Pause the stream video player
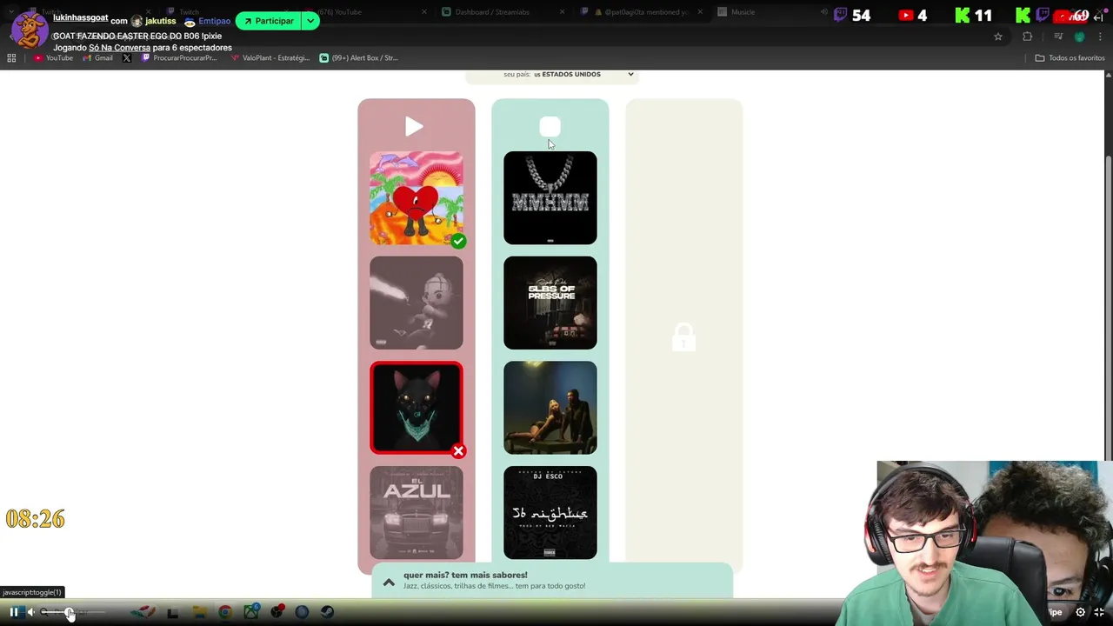Image resolution: width=1113 pixels, height=626 pixels. pos(14,612)
